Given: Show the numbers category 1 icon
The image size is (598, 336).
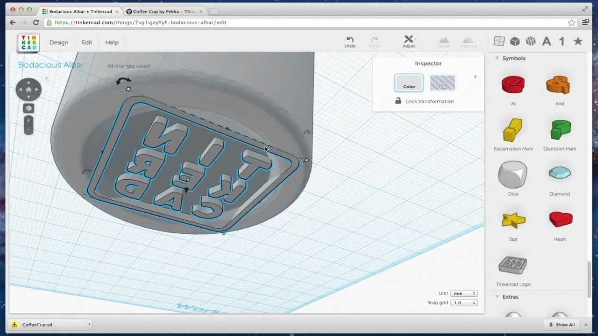Looking at the screenshot, I should (562, 41).
